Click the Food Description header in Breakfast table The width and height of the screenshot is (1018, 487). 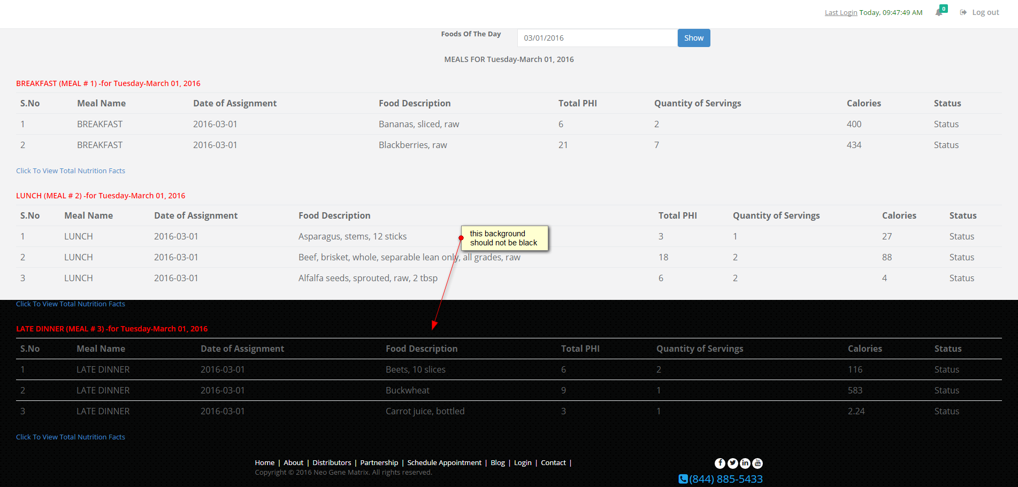click(415, 103)
